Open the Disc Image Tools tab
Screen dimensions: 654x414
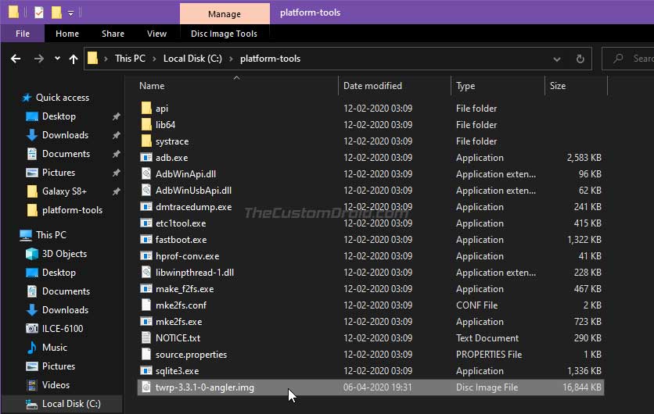[x=224, y=34]
